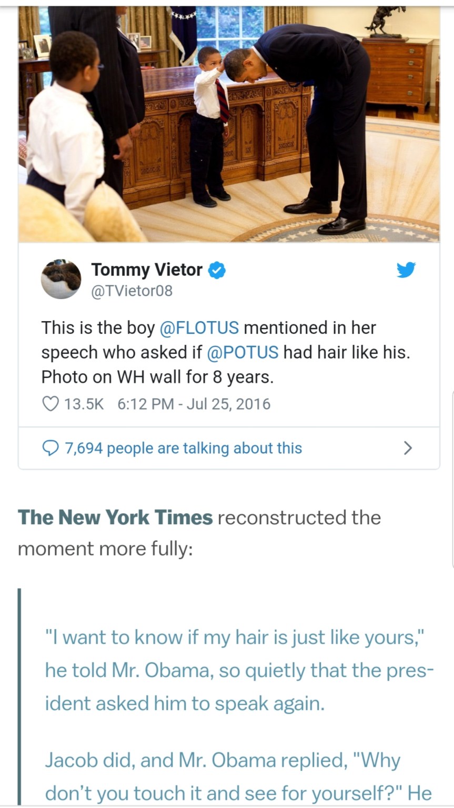Screen dimensions: 454x808
Task: Click the tweet text starting 'This is the boy'
Action: click(x=225, y=352)
